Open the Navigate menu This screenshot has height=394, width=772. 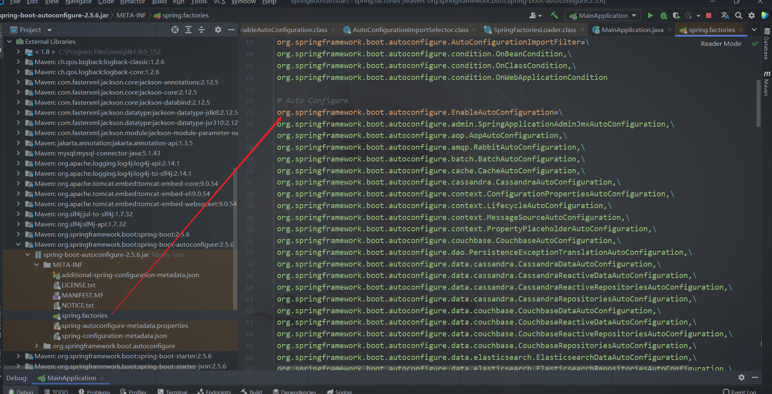coord(78,2)
